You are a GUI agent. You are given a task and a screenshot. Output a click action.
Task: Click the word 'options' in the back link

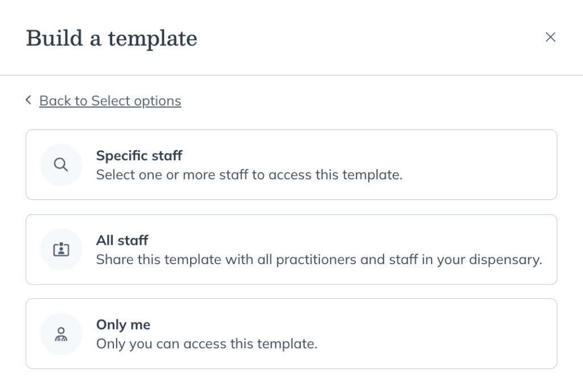(158, 101)
